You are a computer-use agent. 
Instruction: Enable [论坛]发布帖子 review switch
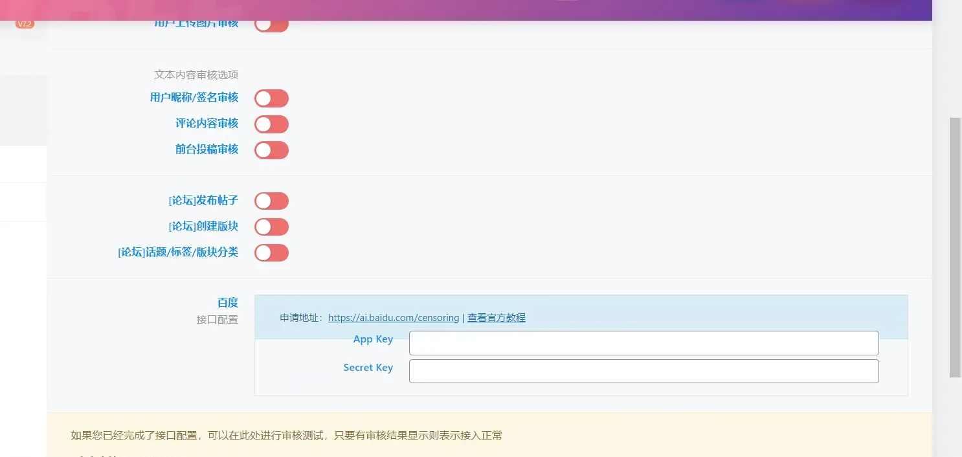[271, 201]
